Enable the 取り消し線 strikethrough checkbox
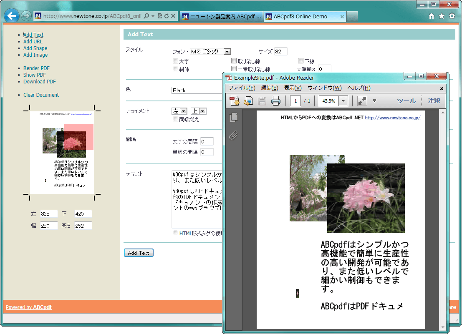The width and height of the screenshot is (462, 334). tap(234, 60)
